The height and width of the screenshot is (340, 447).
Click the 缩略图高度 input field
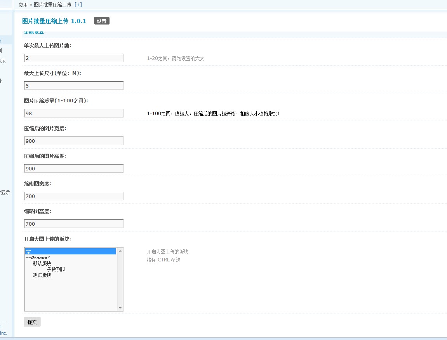[74, 224]
